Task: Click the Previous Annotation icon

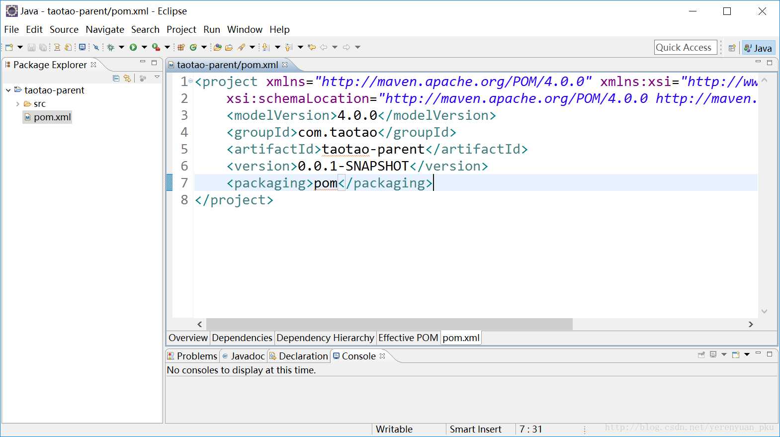Action: point(288,47)
